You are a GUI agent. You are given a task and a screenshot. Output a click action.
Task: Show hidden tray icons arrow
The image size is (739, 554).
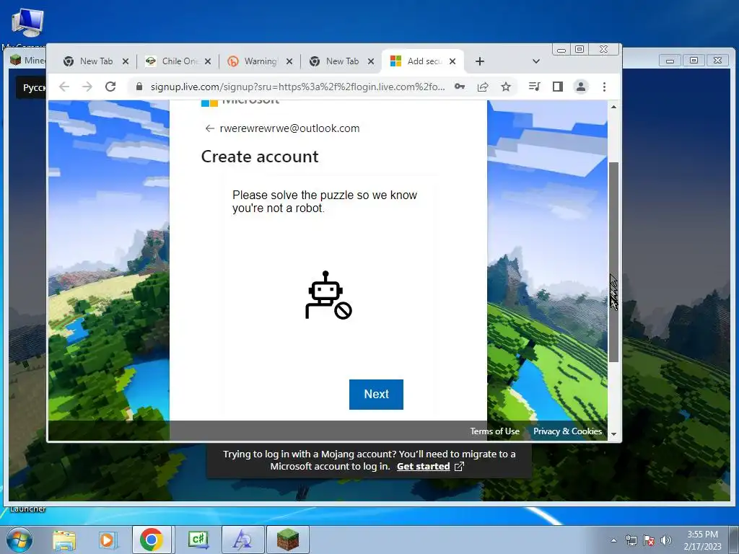pos(613,540)
